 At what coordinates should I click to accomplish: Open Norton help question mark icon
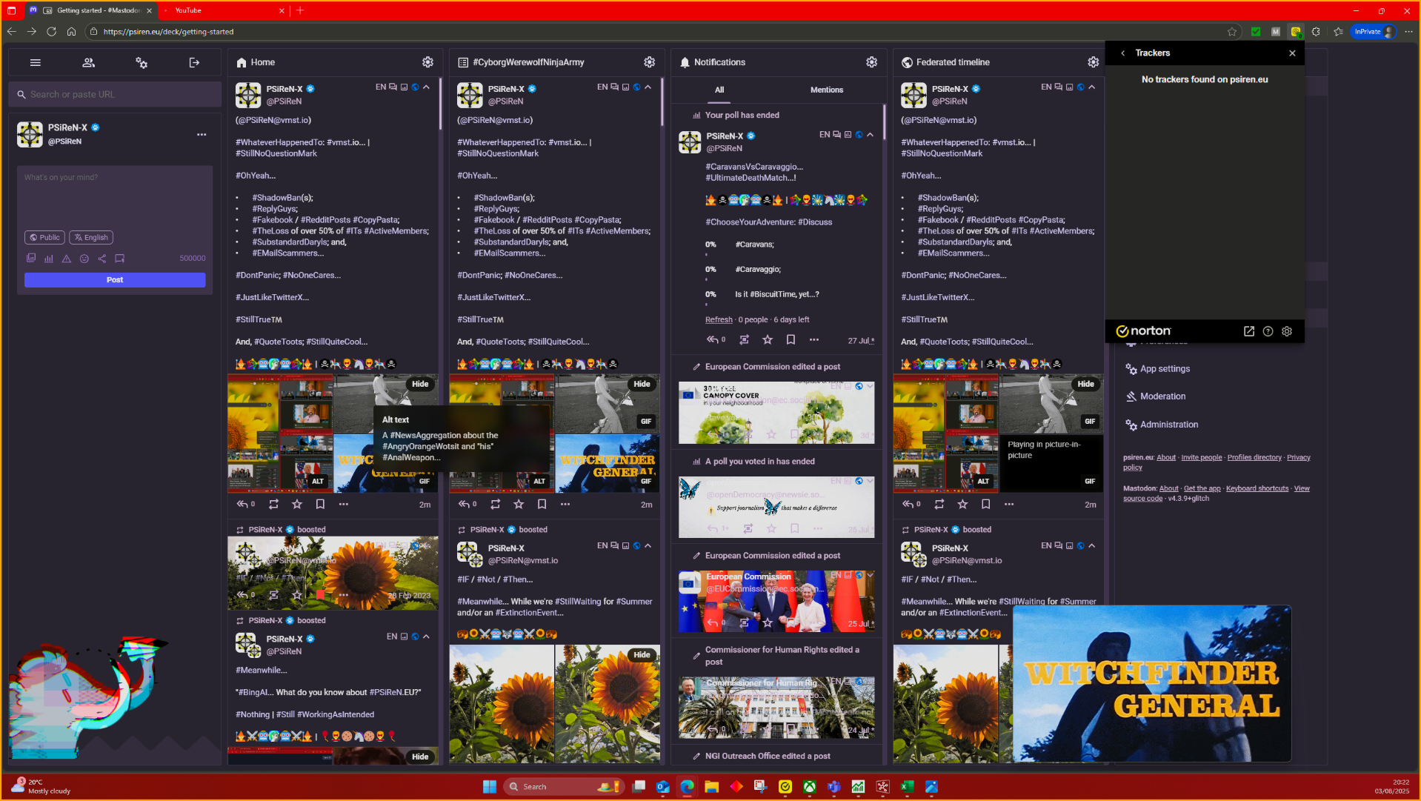1268,331
